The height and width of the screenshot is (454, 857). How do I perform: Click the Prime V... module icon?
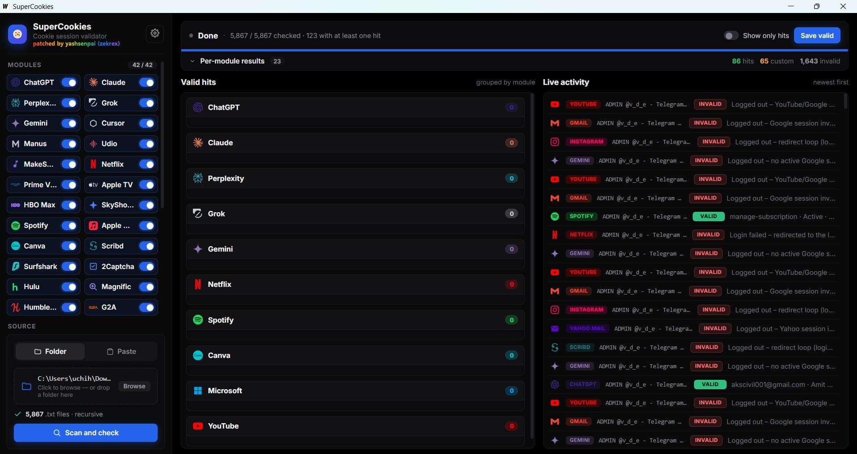pos(16,185)
